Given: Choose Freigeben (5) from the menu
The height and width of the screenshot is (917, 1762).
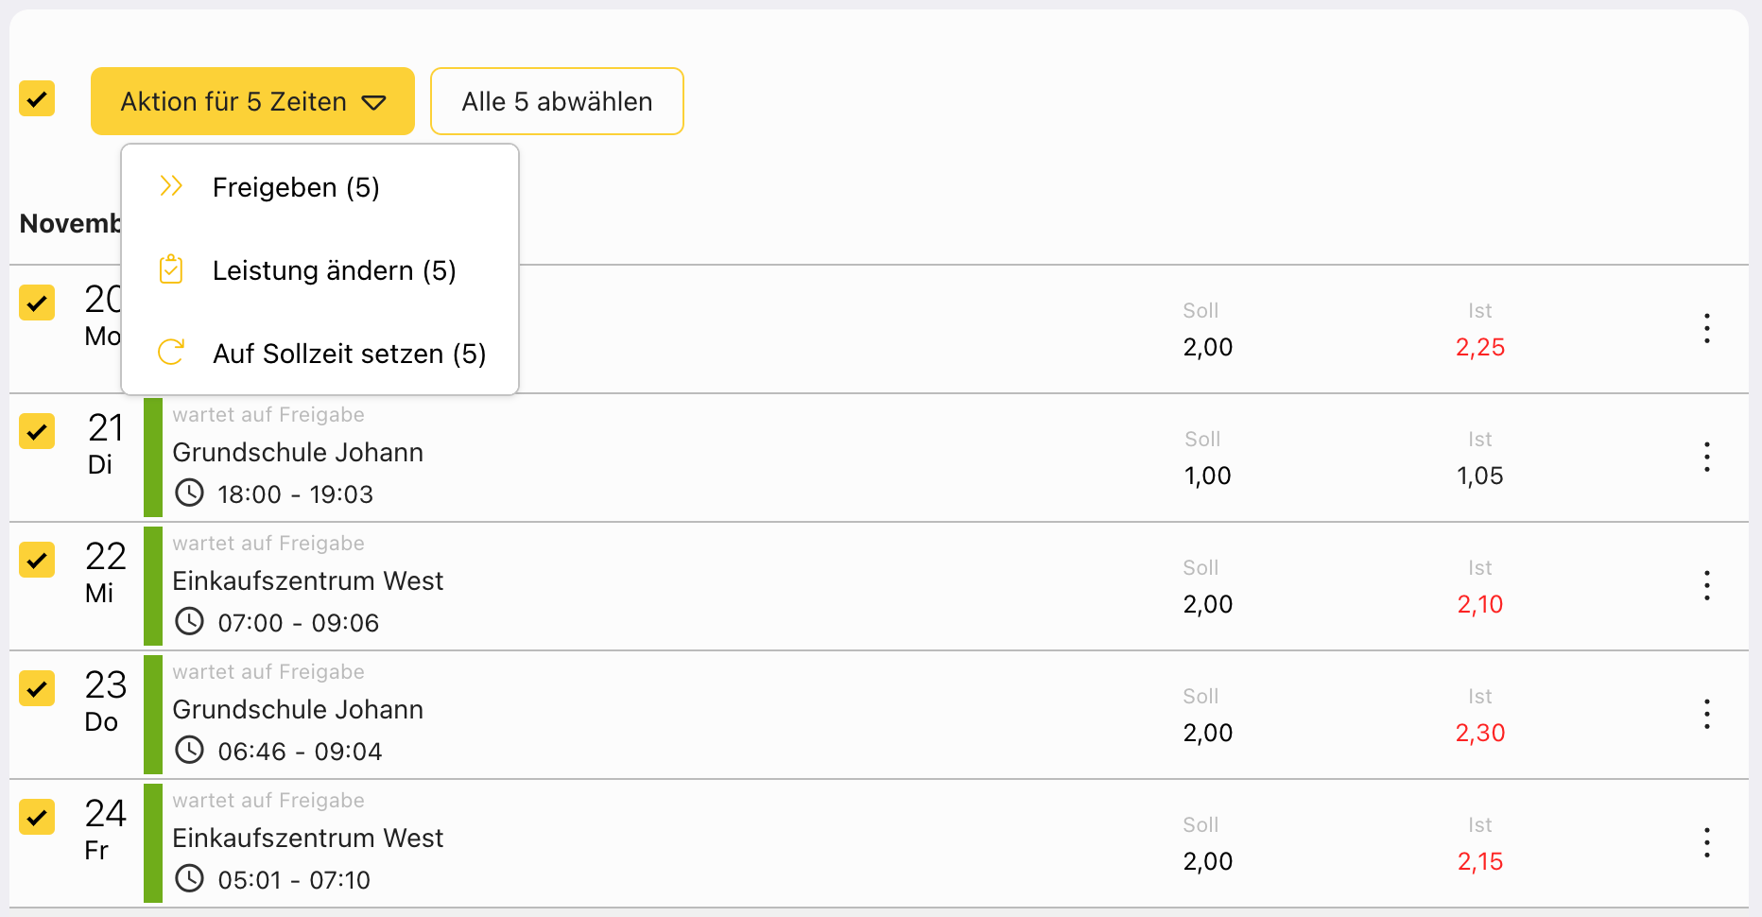Looking at the screenshot, I should pyautogui.click(x=296, y=187).
